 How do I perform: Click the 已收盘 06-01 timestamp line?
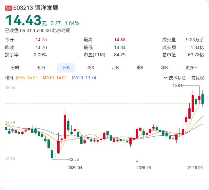tap(38, 30)
